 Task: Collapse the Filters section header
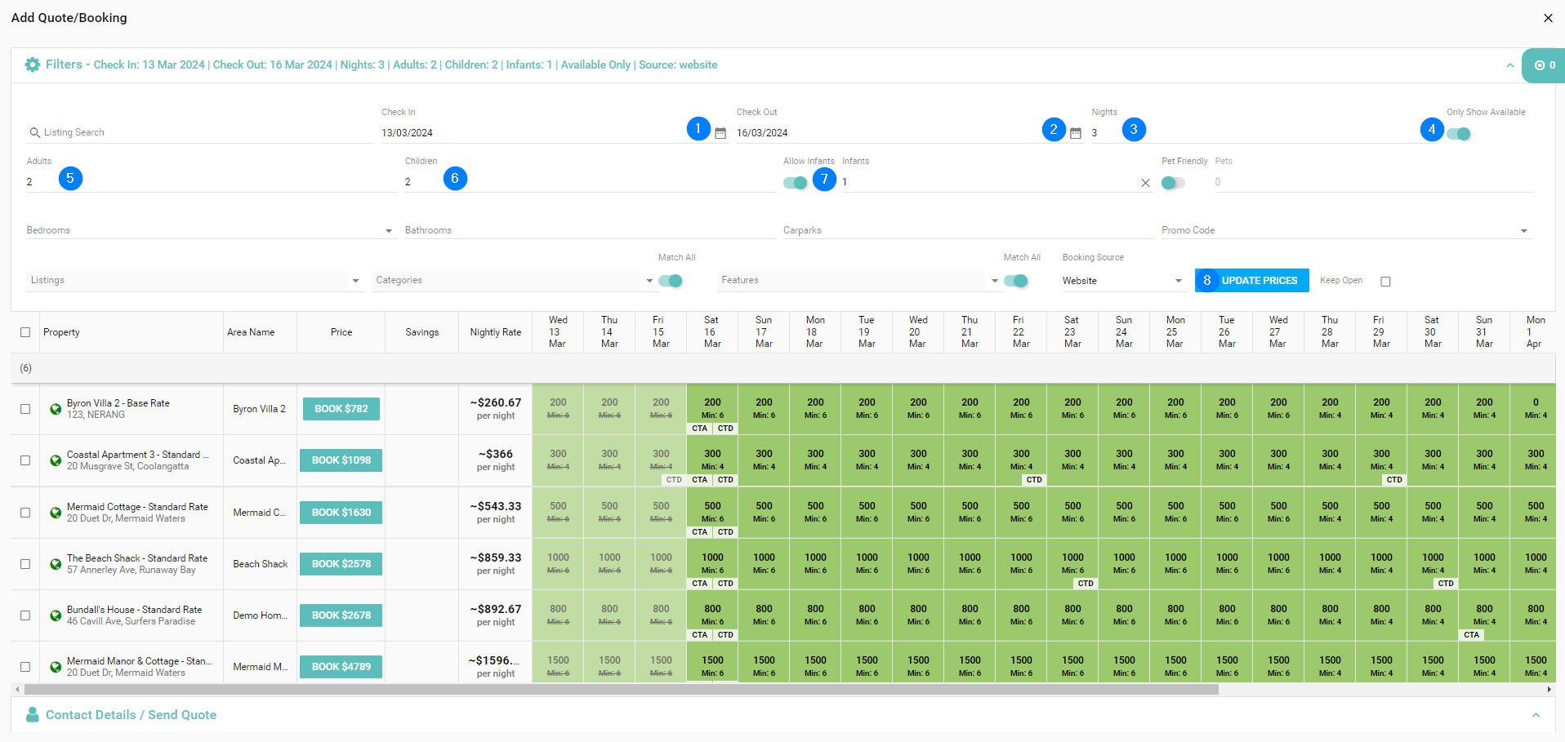[x=1509, y=65]
